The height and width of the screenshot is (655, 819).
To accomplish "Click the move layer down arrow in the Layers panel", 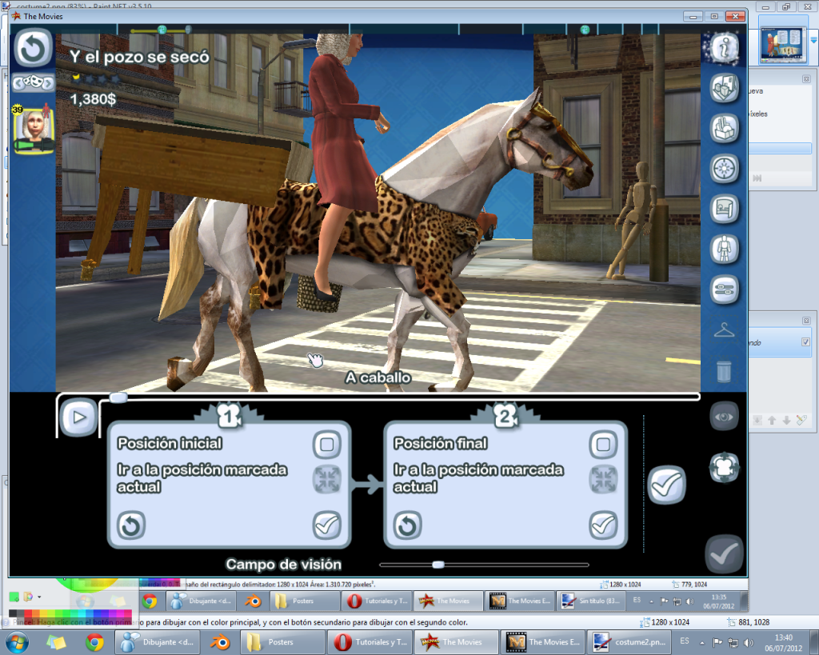I will click(x=787, y=420).
